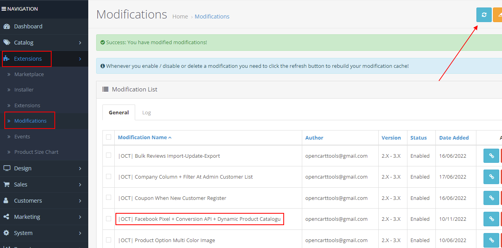Click the Marketing share icon
This screenshot has width=502, height=248.
(x=6, y=217)
